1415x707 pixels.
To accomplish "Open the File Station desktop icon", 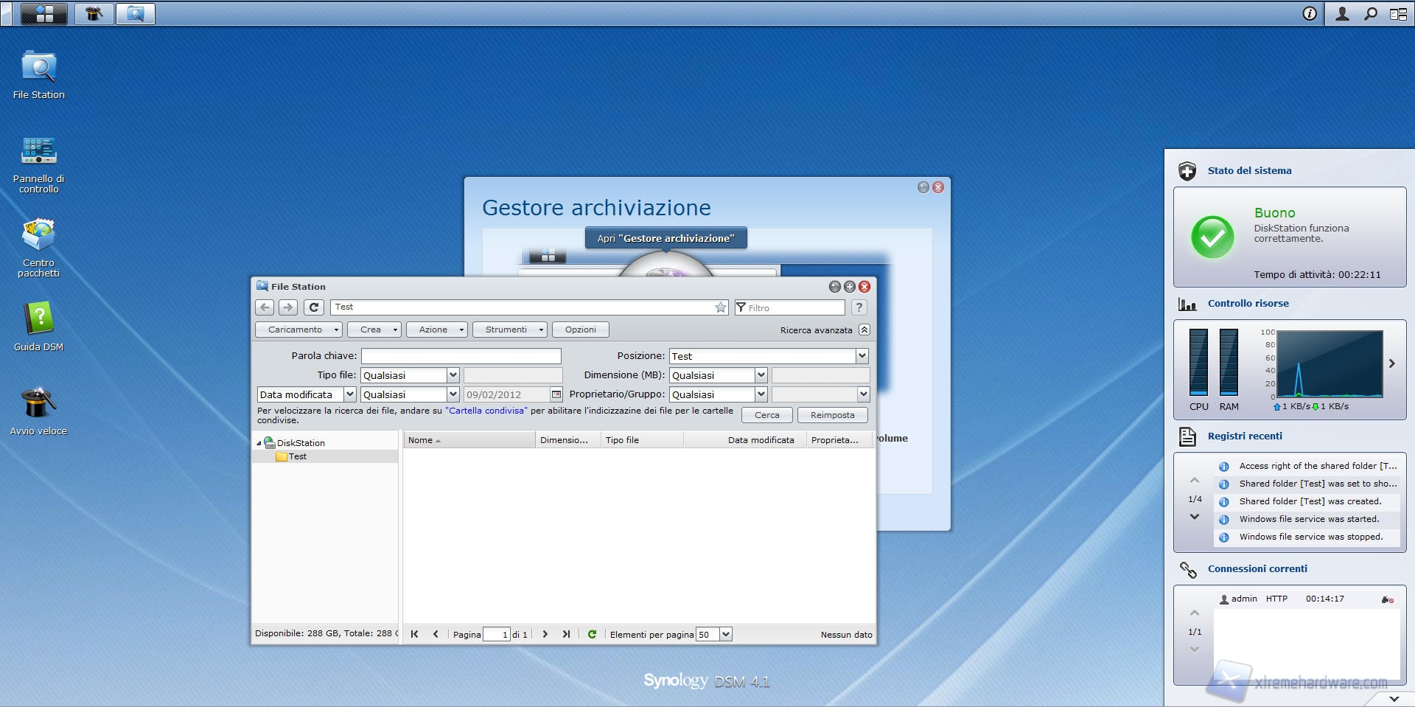I will (38, 69).
